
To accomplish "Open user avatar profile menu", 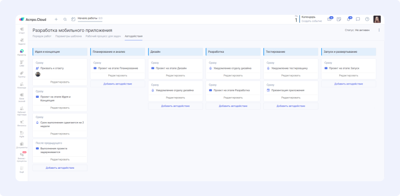I will tap(377, 19).
